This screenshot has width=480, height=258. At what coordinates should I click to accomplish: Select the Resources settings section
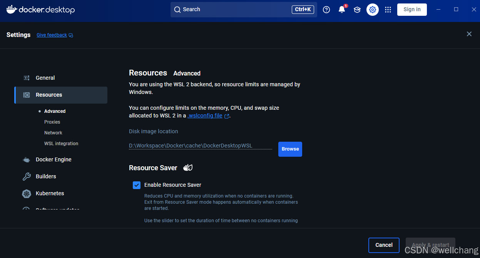(61, 95)
